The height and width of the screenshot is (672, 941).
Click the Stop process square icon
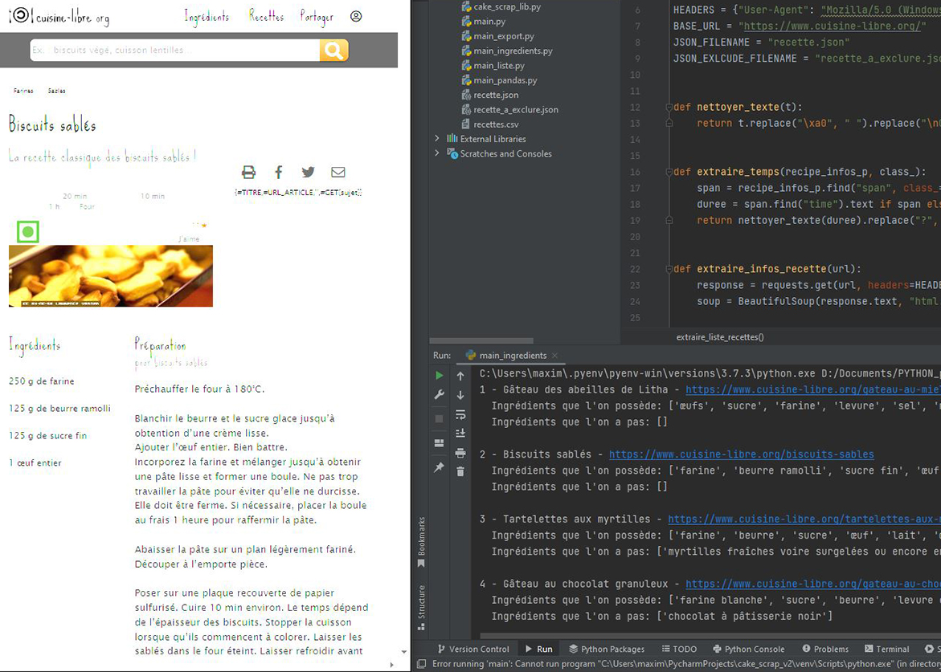click(x=439, y=418)
